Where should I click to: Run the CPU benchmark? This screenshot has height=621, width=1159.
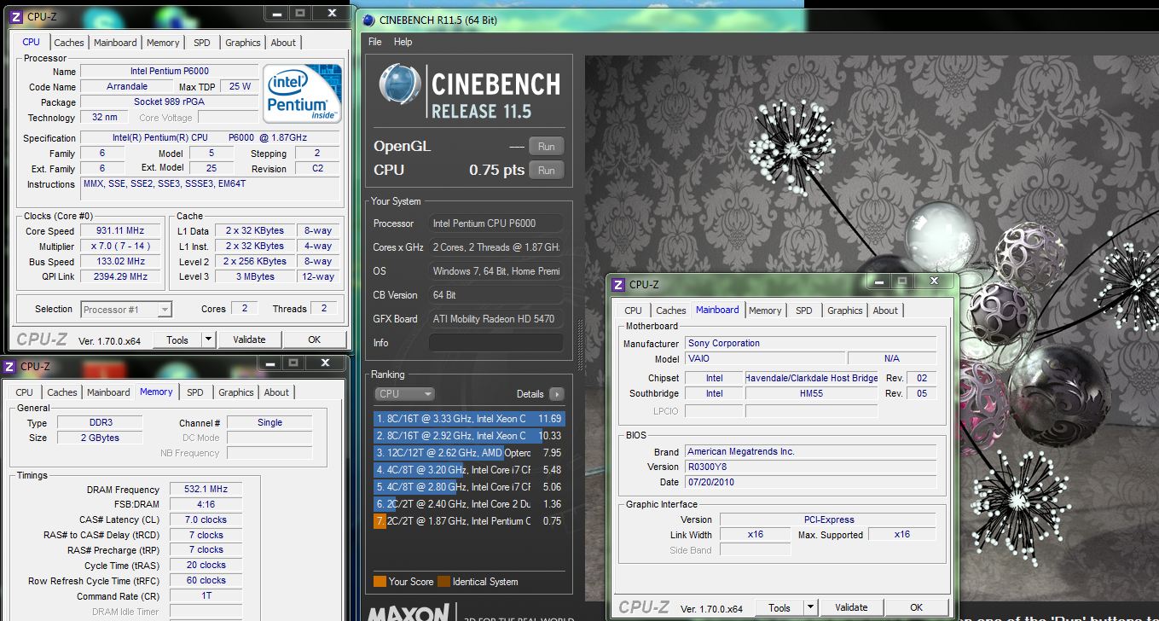tap(547, 171)
